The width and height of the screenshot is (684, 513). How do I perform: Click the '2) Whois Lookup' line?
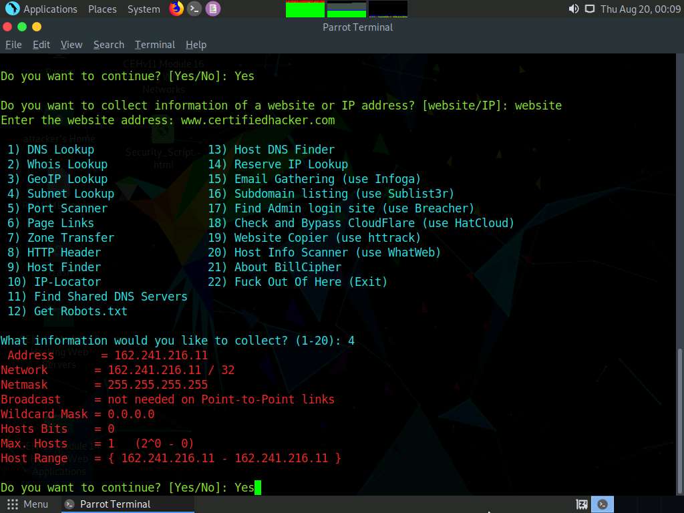pos(57,164)
